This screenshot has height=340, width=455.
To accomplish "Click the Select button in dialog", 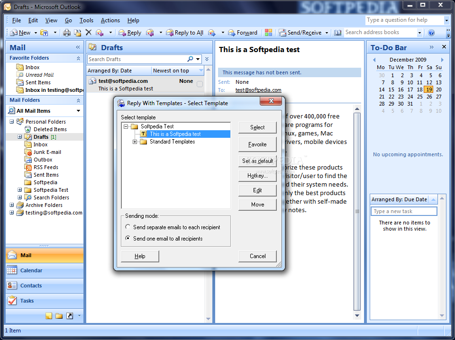I will tap(257, 127).
